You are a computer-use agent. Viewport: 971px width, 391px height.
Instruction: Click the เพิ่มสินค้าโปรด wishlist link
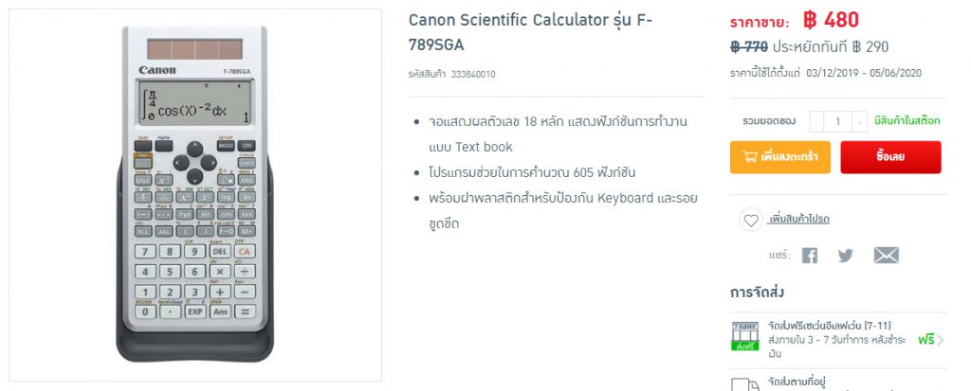(x=799, y=220)
